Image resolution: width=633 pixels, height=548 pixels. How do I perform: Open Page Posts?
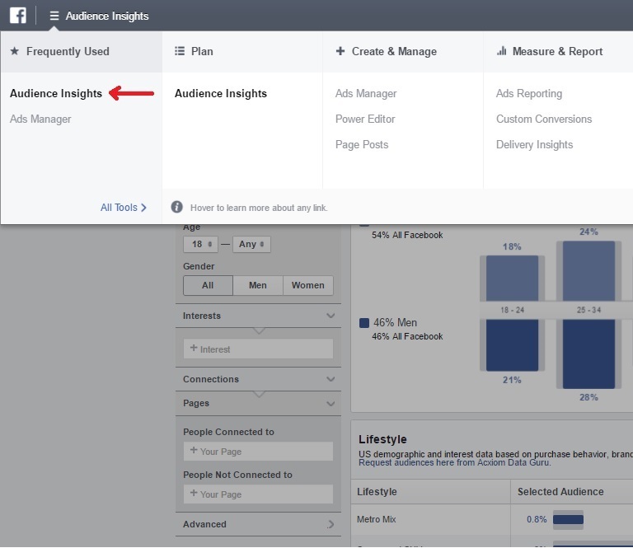coord(362,144)
